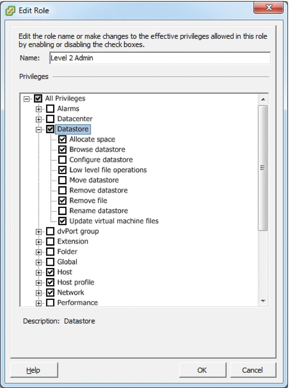
Task: Select the Rename datastore label
Action: tap(98, 211)
